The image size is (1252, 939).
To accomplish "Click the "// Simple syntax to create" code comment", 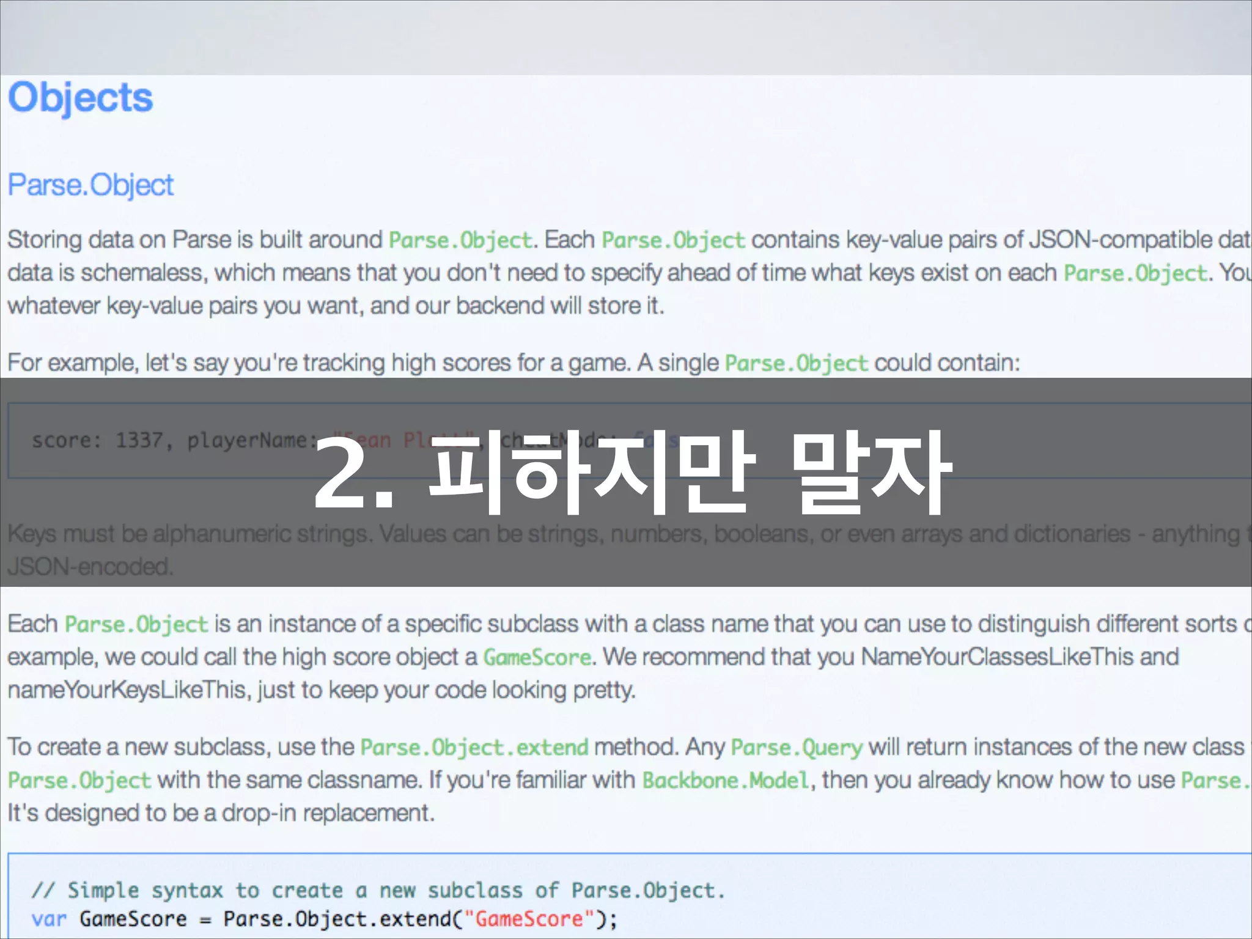I will pos(378,891).
